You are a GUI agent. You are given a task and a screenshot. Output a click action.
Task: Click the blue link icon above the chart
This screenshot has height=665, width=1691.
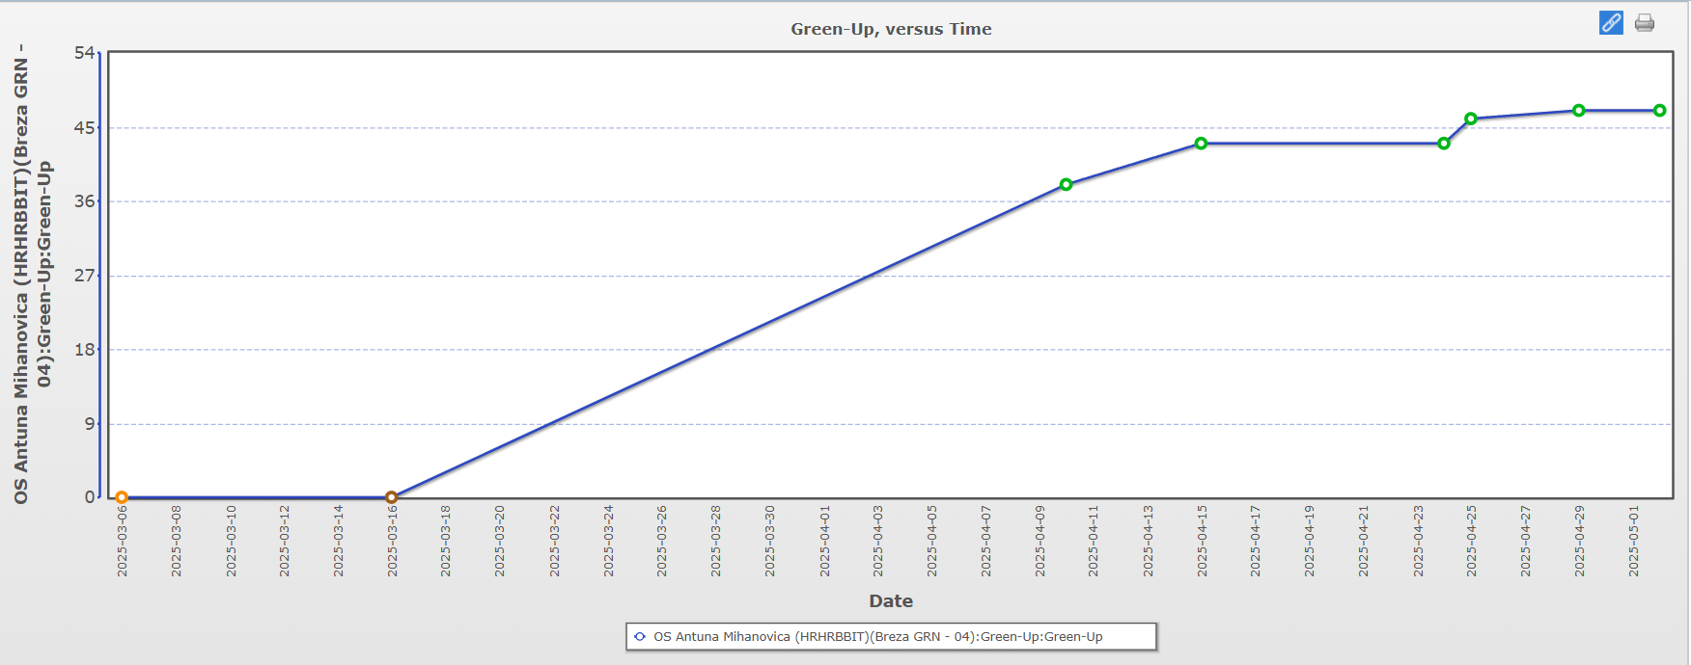click(x=1611, y=23)
